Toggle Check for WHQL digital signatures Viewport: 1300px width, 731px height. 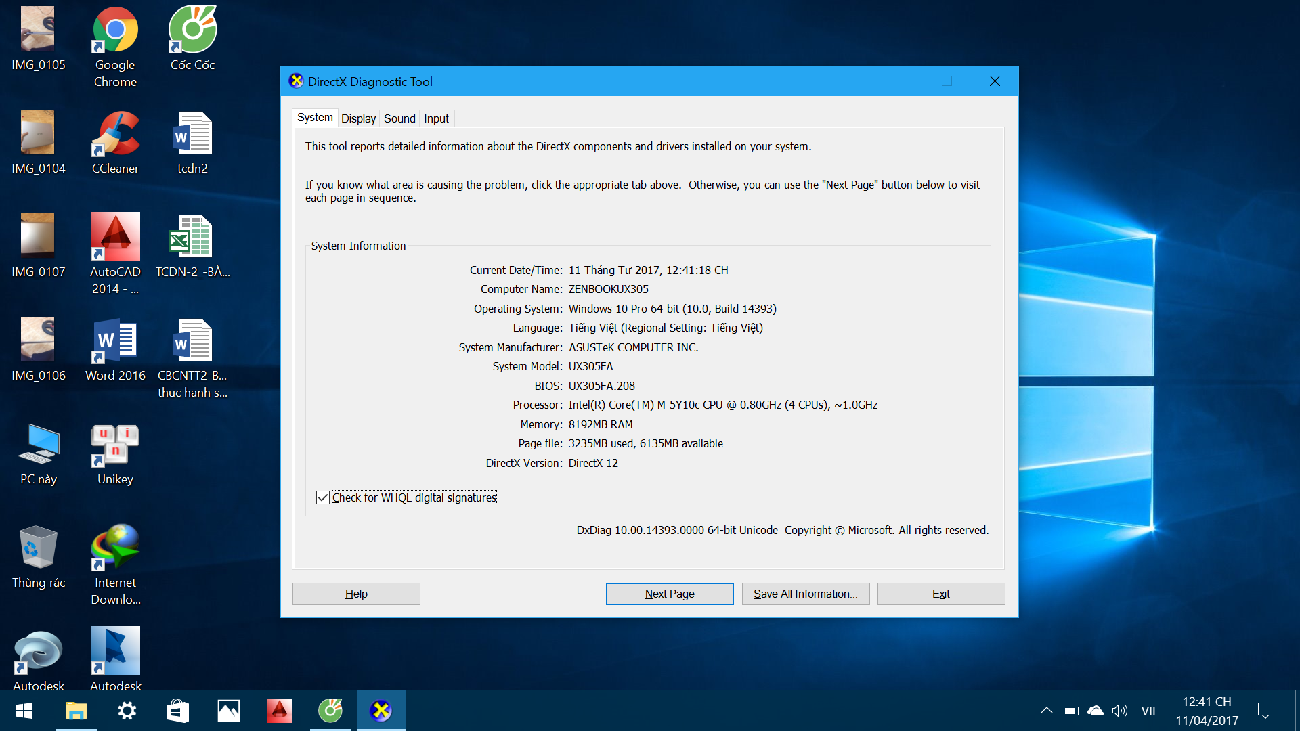click(323, 497)
